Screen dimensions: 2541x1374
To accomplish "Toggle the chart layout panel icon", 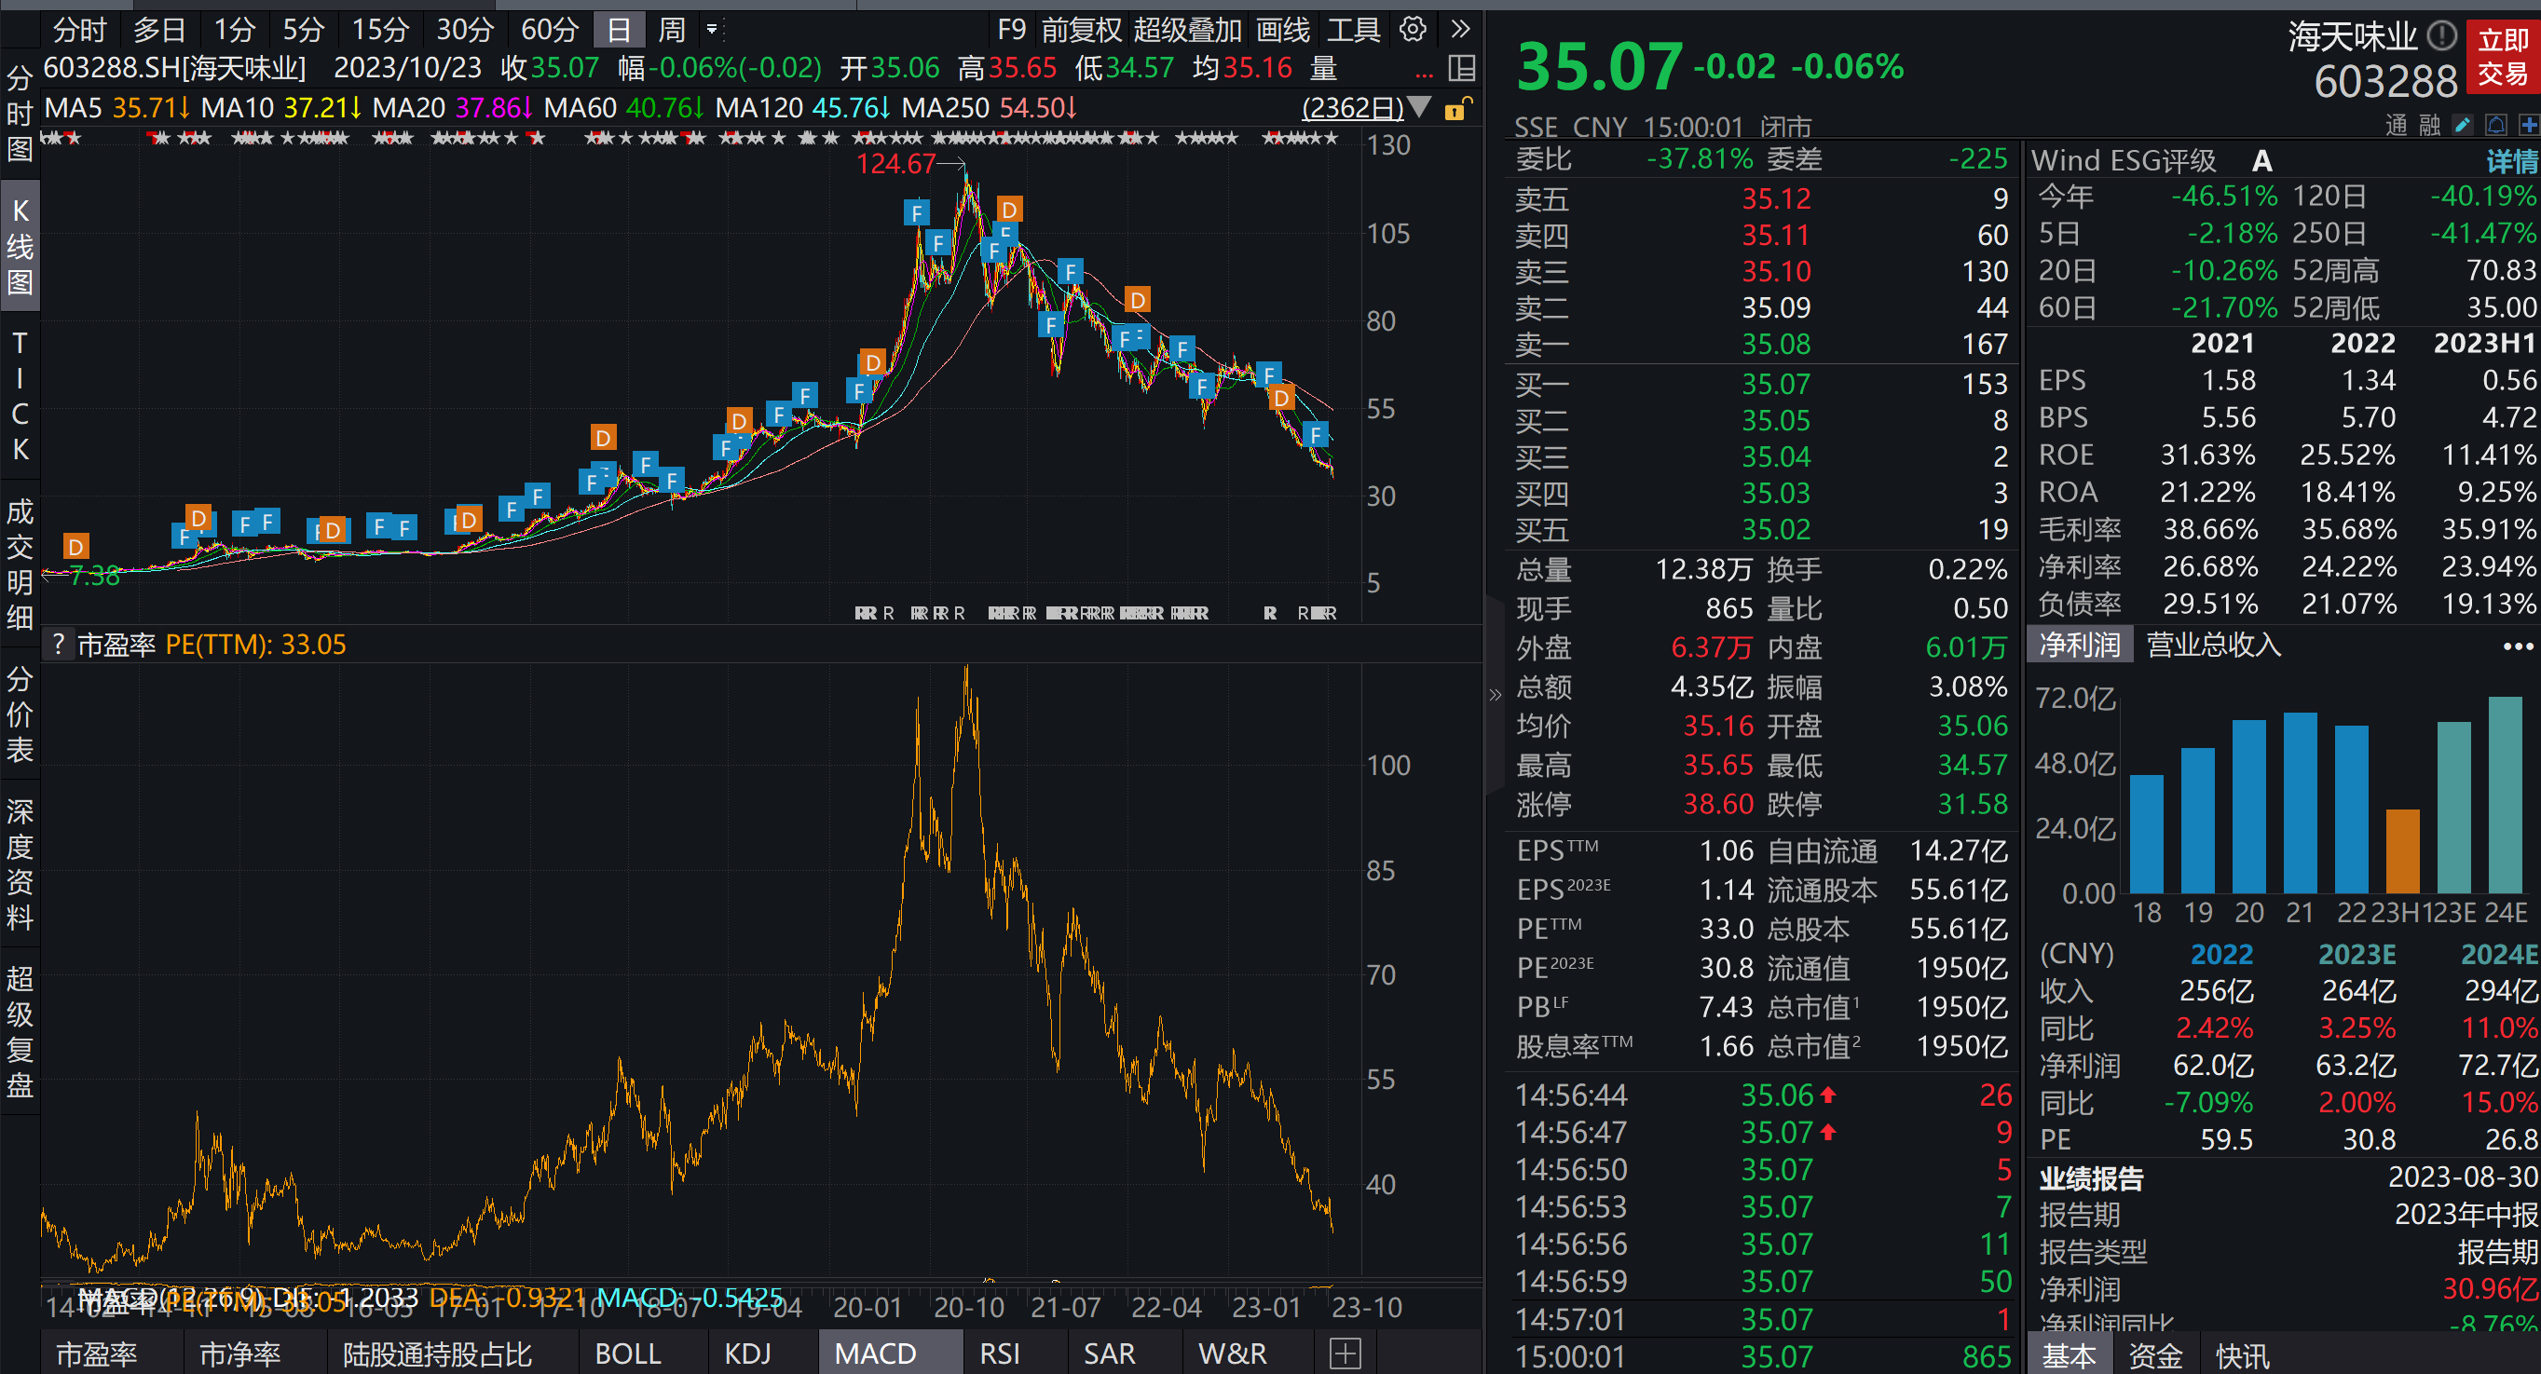I will [x=1461, y=68].
